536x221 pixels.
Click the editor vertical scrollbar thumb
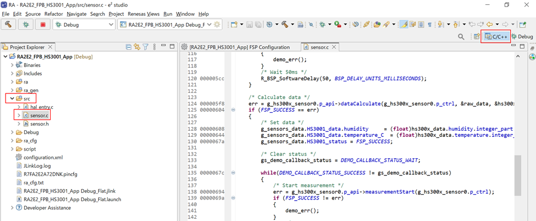point(517,175)
